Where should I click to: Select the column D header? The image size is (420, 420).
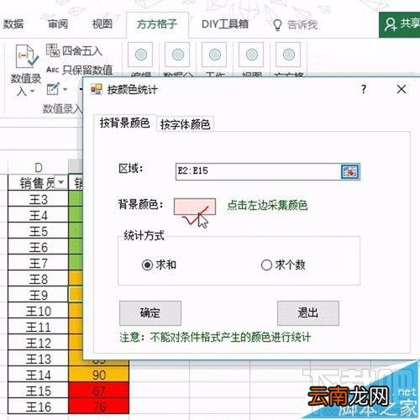(39, 167)
